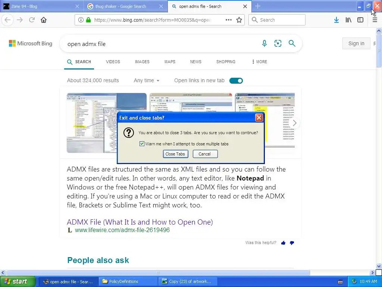Open the SHOPPING results tab

point(226,62)
